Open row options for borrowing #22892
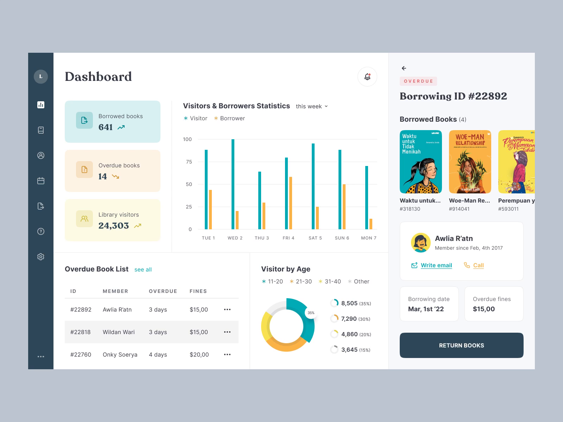This screenshot has height=422, width=563. pos(227,309)
